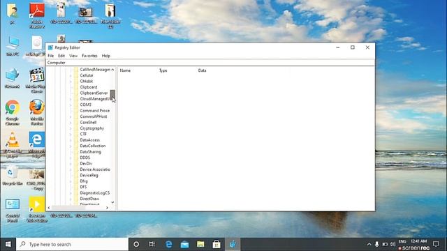Select the DFS key text
Viewport: 447px width, 251px height.
pyautogui.click(x=83, y=187)
